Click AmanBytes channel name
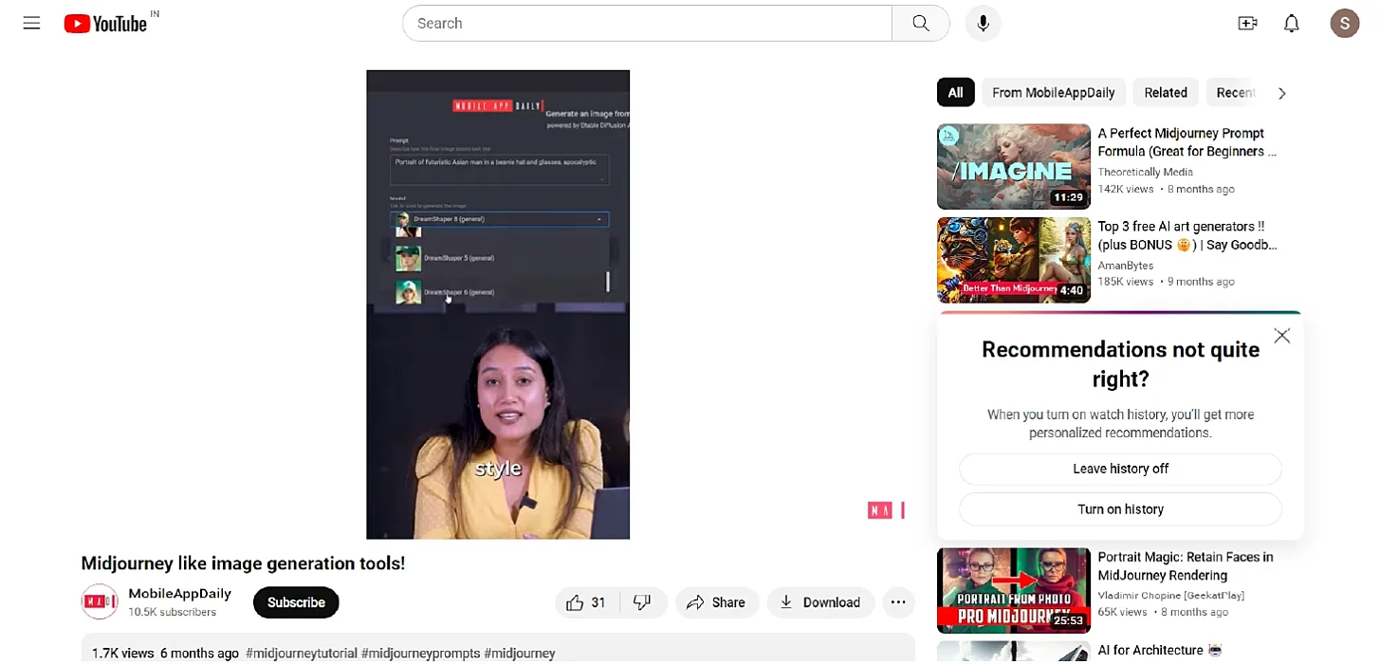This screenshot has width=1380, height=664. click(1125, 266)
